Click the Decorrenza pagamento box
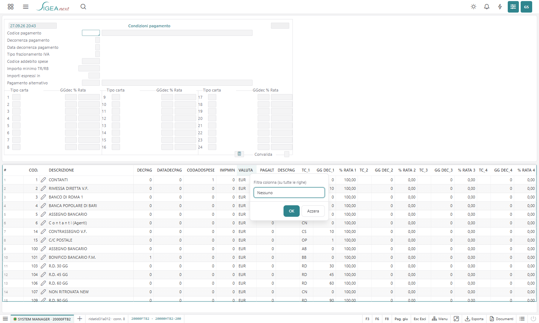 point(97,40)
